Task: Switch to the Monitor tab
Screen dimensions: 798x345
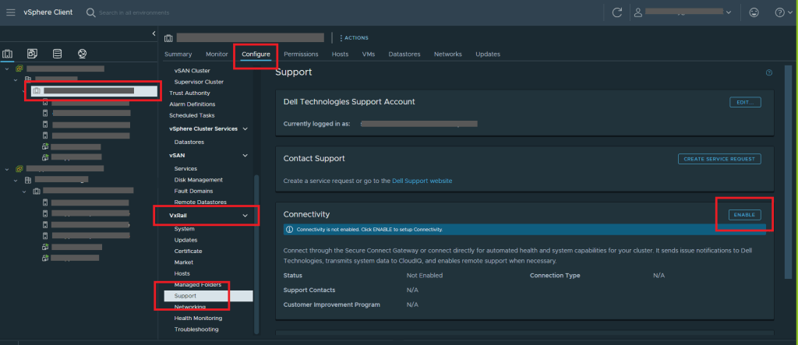Action: [x=217, y=54]
